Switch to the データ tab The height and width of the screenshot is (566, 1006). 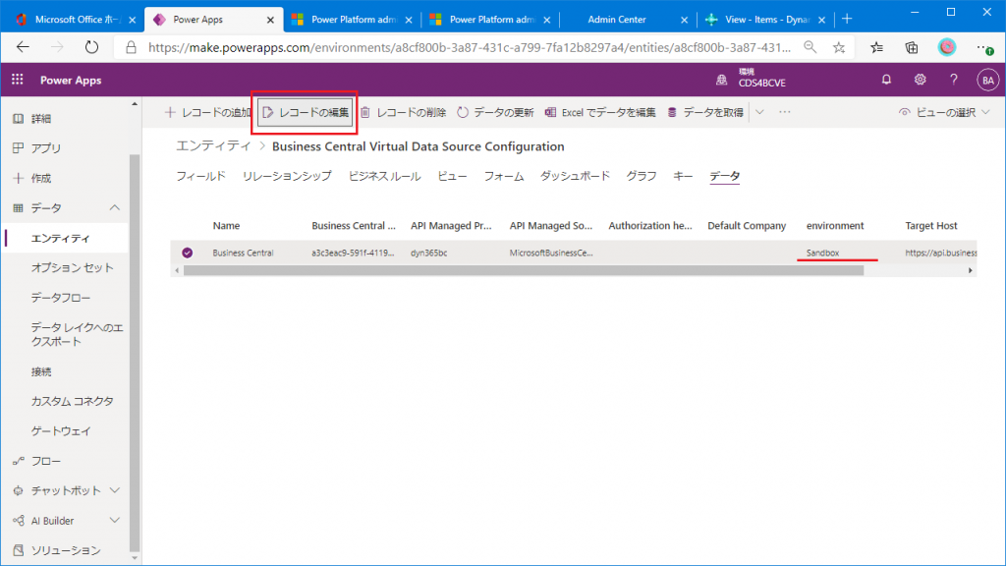click(724, 176)
